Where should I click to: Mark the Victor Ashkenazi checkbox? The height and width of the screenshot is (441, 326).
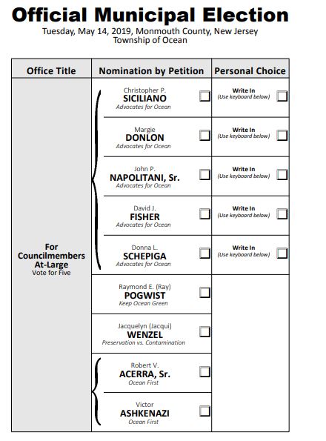pyautogui.click(x=204, y=411)
